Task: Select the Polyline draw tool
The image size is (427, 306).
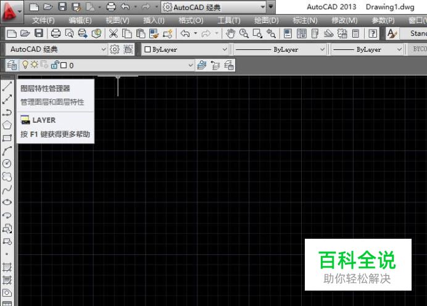Action: coord(7,112)
